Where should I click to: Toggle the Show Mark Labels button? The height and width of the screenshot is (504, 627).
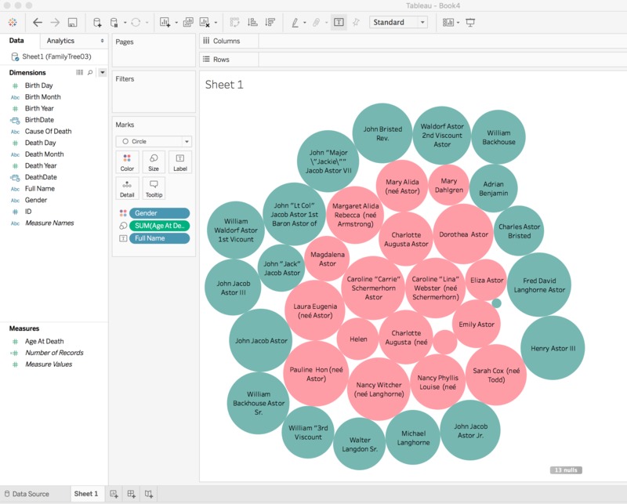340,21
